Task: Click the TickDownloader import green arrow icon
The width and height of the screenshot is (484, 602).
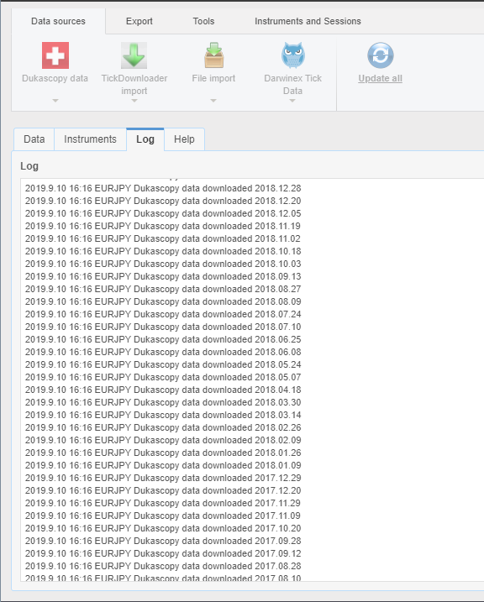Action: 134,55
